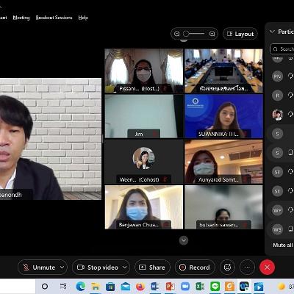Select Pissam (Host) video tile
Screen dimensions: 294x294
(x=144, y=71)
